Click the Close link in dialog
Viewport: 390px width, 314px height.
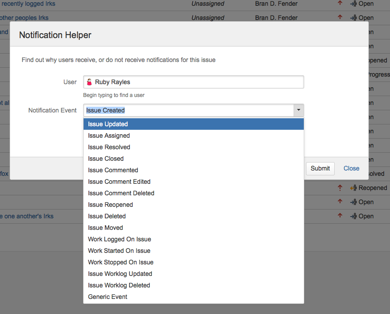coord(351,168)
